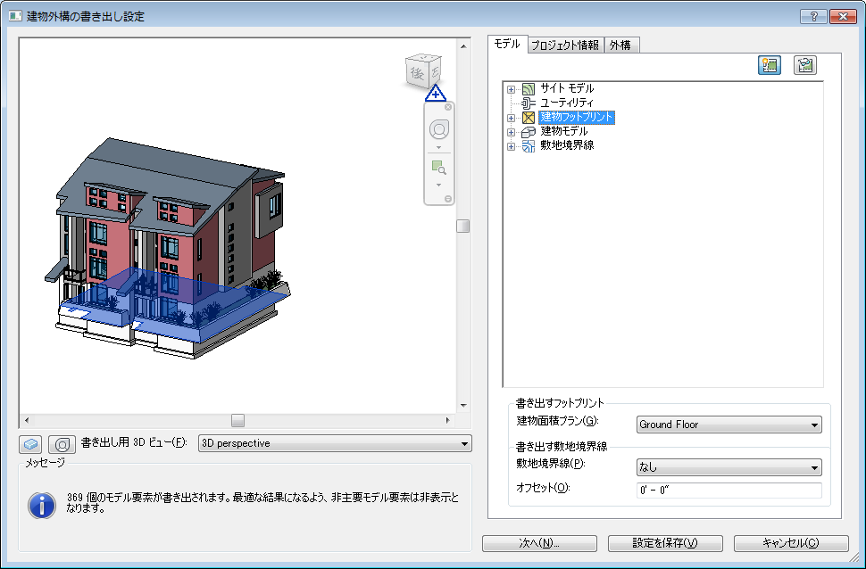Screen dimensions: 866x569
Task: Click the dialog help question button
Action: pyautogui.click(x=813, y=17)
